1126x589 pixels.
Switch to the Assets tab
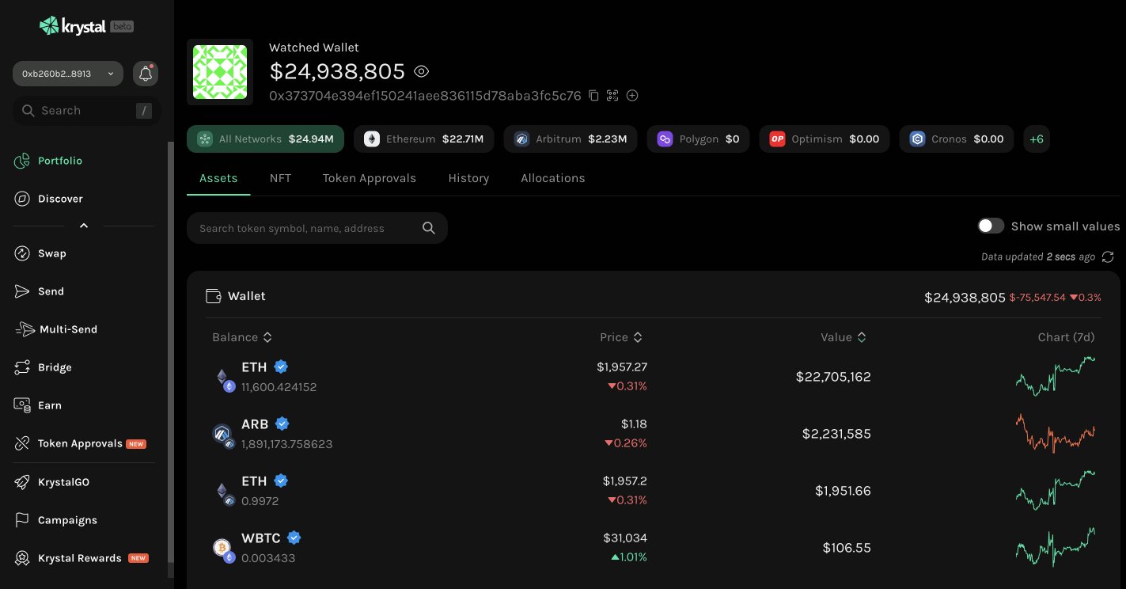coord(218,178)
